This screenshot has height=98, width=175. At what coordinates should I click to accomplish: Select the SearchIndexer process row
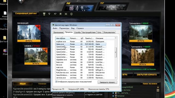click(81, 75)
